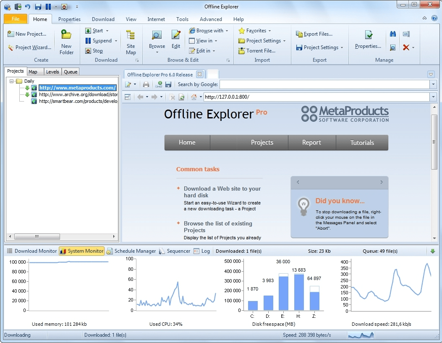Image resolution: width=442 pixels, height=343 pixels.
Task: Click the save disk icon in browser toolbar
Action: (168, 84)
